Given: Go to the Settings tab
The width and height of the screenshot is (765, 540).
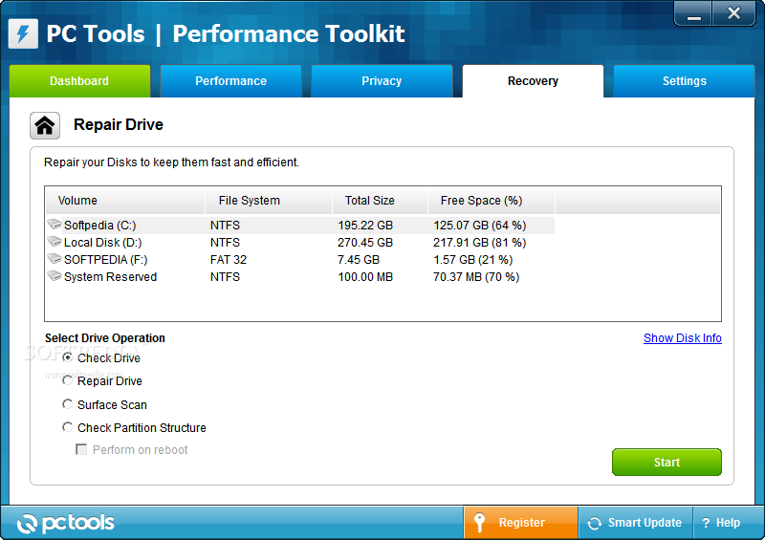Looking at the screenshot, I should click(684, 81).
